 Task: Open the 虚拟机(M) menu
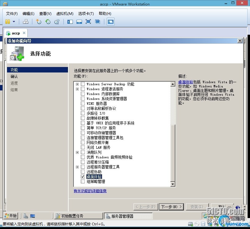65,13
